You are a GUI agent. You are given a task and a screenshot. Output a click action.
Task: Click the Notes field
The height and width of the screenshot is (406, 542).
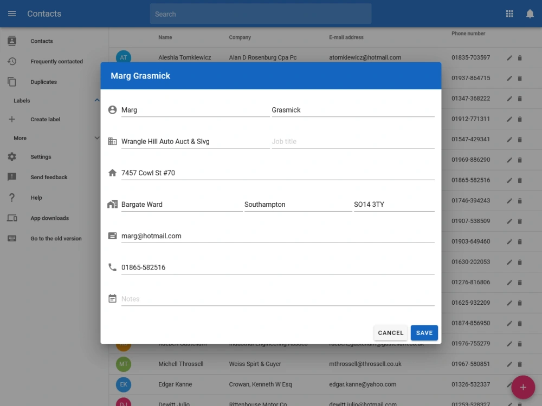coord(278,299)
